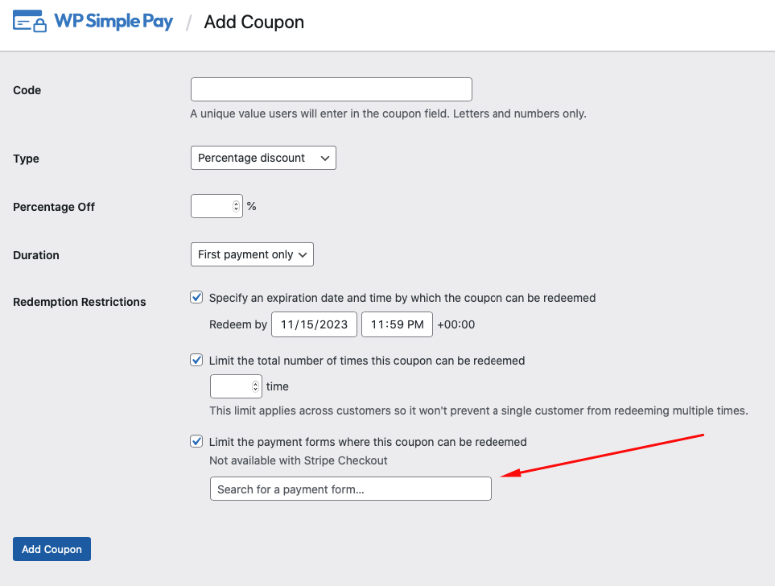Open the Type dropdown showing Percentage discount

pos(263,158)
